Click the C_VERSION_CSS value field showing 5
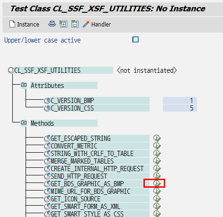Image resolution: width=223 pixels, height=217 pixels. click(x=180, y=108)
